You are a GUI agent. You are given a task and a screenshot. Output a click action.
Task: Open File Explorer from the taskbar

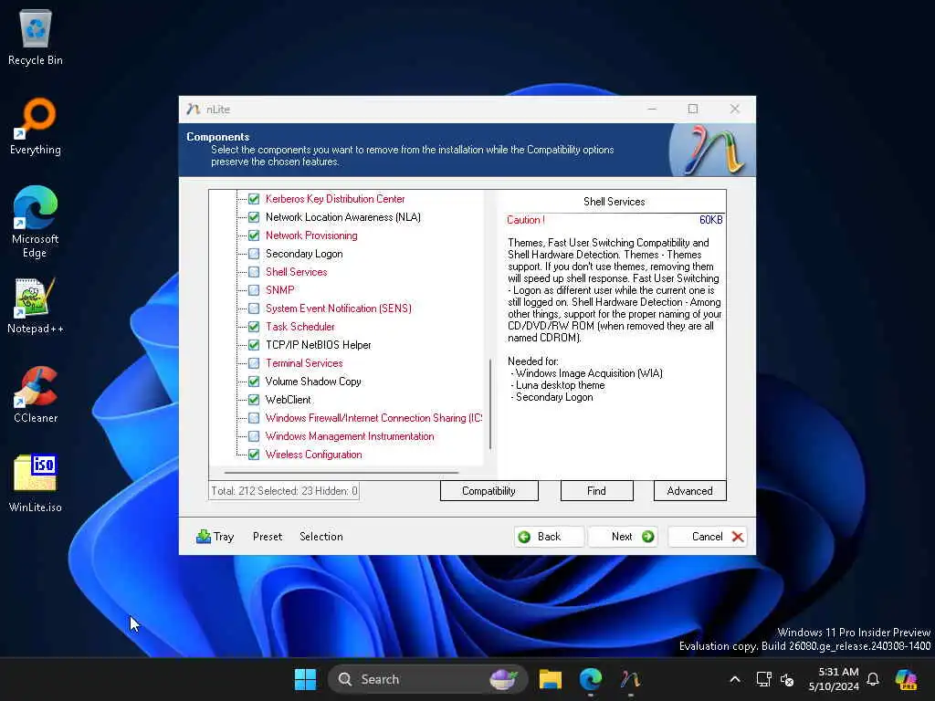(x=551, y=679)
